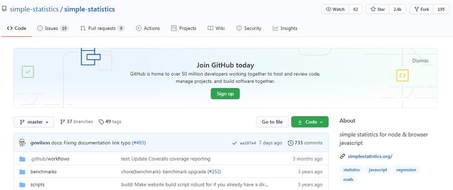
Task: Open the Issues tab
Action: (x=53, y=28)
